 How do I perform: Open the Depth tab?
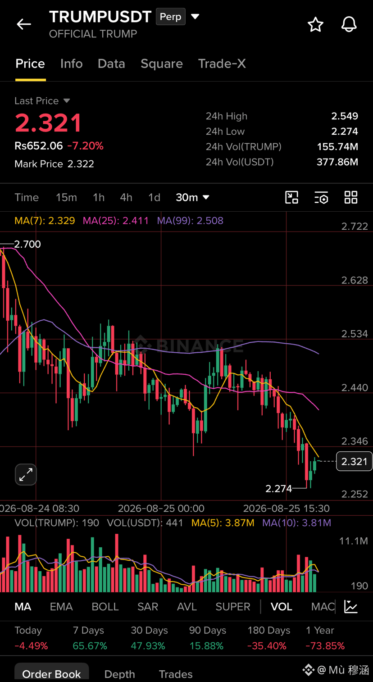point(119,674)
